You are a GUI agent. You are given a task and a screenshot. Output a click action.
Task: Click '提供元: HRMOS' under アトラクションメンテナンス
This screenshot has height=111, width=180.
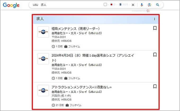tap(61, 100)
